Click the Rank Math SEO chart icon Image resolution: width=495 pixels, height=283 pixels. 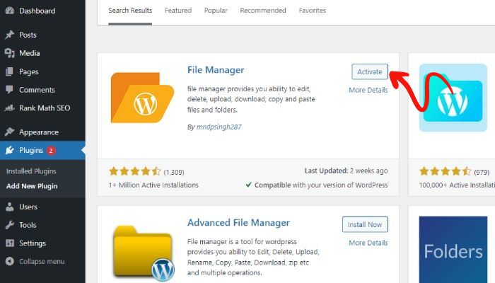pyautogui.click(x=10, y=108)
